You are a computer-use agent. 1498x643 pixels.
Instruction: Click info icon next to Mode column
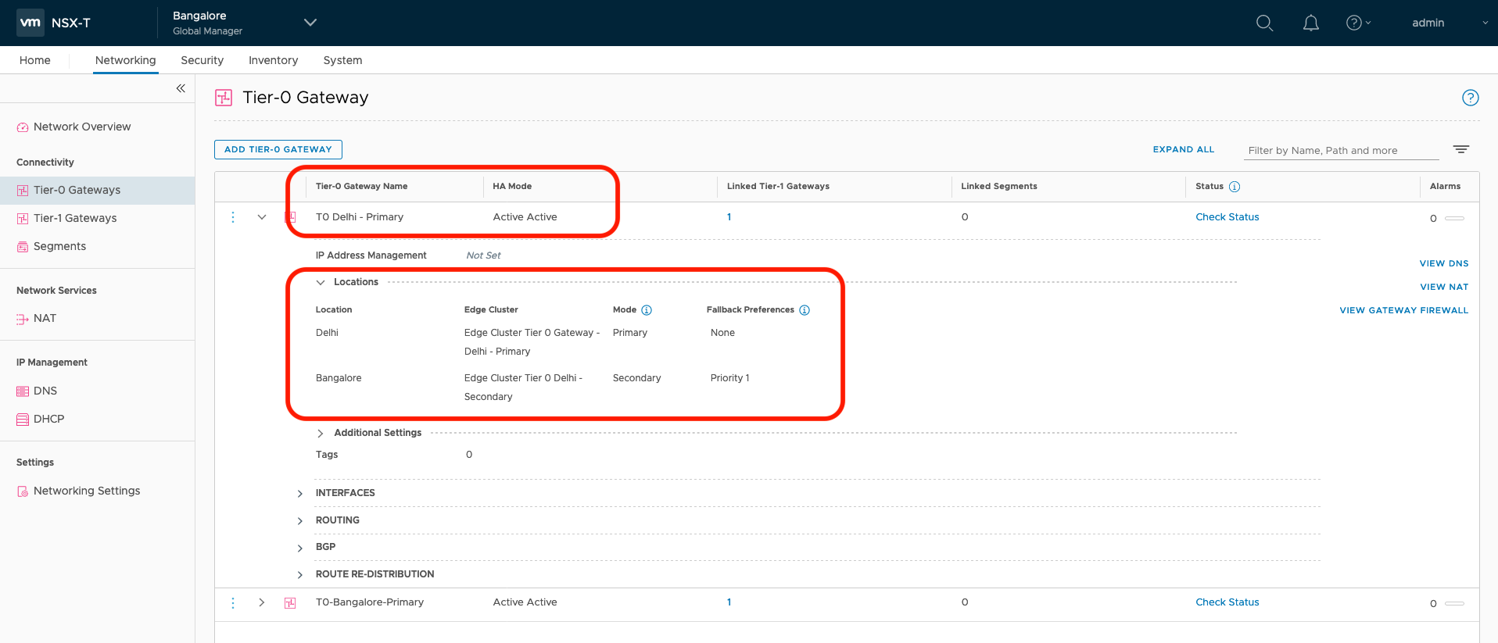tap(647, 310)
